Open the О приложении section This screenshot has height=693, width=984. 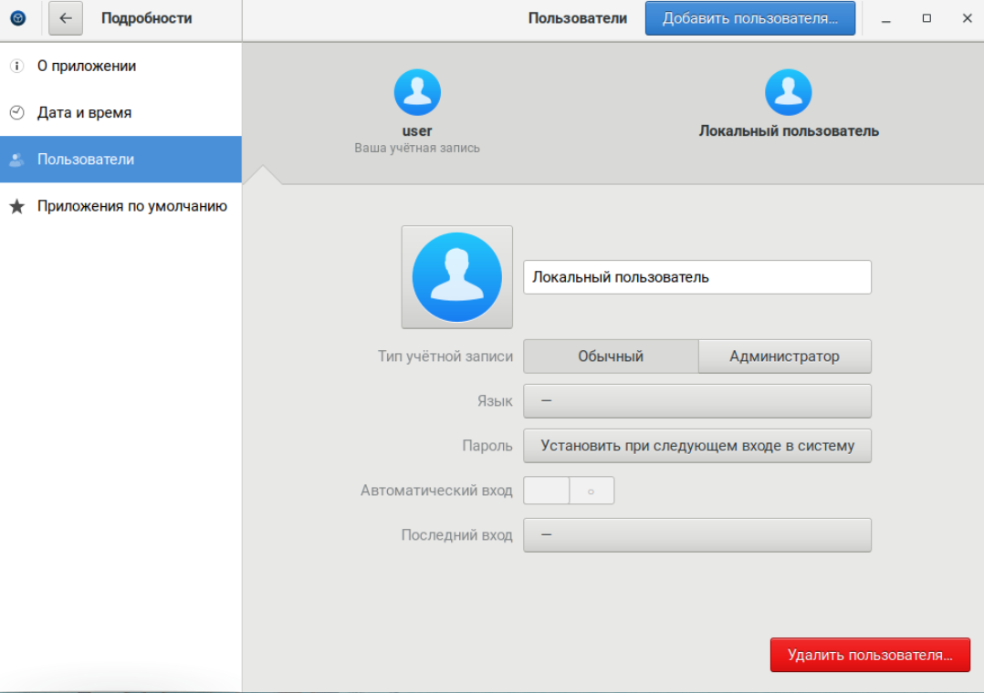point(87,67)
